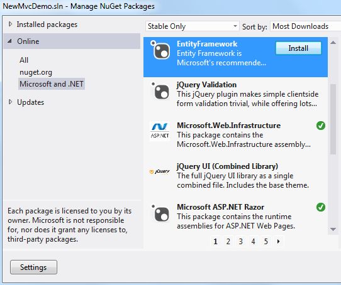Click the 'This jQuery plugin makes simple clientside' description

[247, 99]
